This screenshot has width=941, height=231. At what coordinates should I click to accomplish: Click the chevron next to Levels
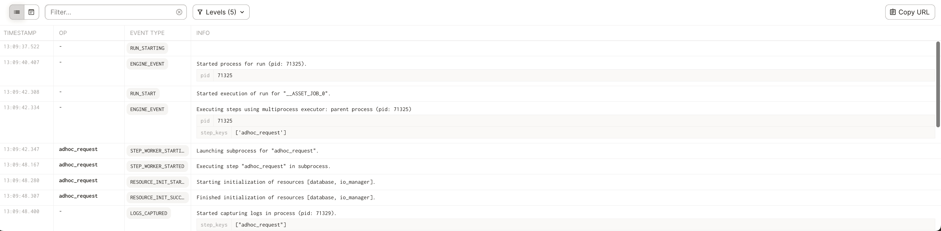coord(242,12)
